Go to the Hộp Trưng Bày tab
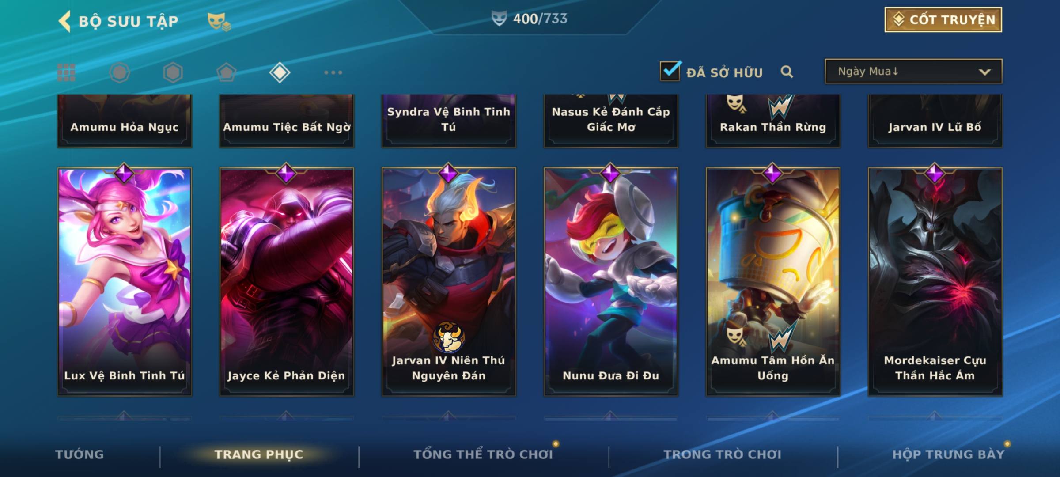The width and height of the screenshot is (1060, 477). pos(948,454)
